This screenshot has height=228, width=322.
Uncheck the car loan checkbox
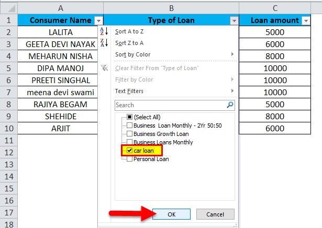pyautogui.click(x=129, y=151)
